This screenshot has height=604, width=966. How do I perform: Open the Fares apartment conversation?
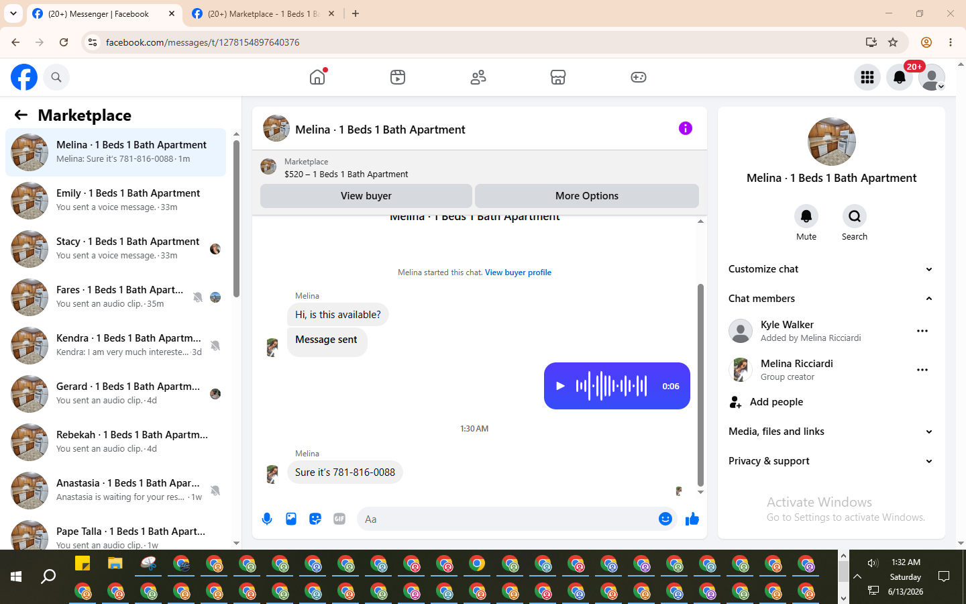coord(115,297)
